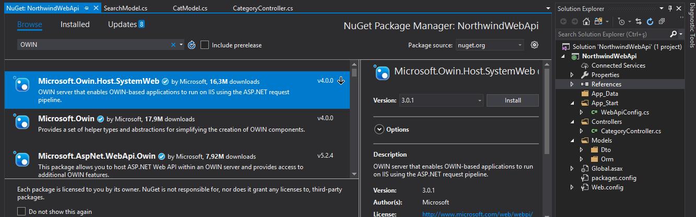The height and width of the screenshot is (217, 696).
Task: Click download arrow for Microsoft.Owin.Host.SystemWeb
Action: point(341,81)
